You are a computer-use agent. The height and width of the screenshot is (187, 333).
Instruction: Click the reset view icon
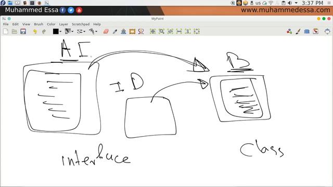pyautogui.click(x=152, y=32)
